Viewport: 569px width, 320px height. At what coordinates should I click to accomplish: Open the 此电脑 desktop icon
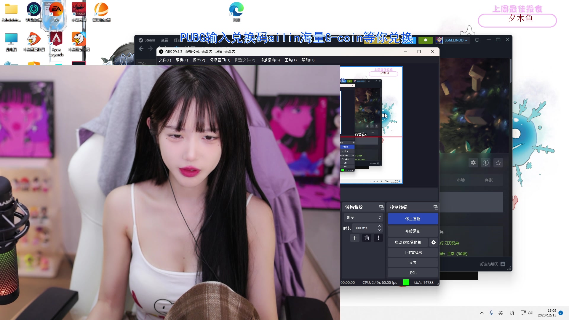11,42
